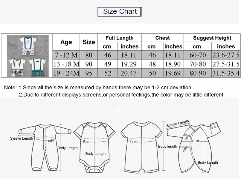
Task: Open the baby rompers product thumbnail
Action: point(28,56)
